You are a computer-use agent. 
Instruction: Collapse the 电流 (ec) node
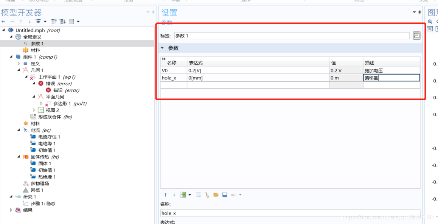tap(19, 130)
